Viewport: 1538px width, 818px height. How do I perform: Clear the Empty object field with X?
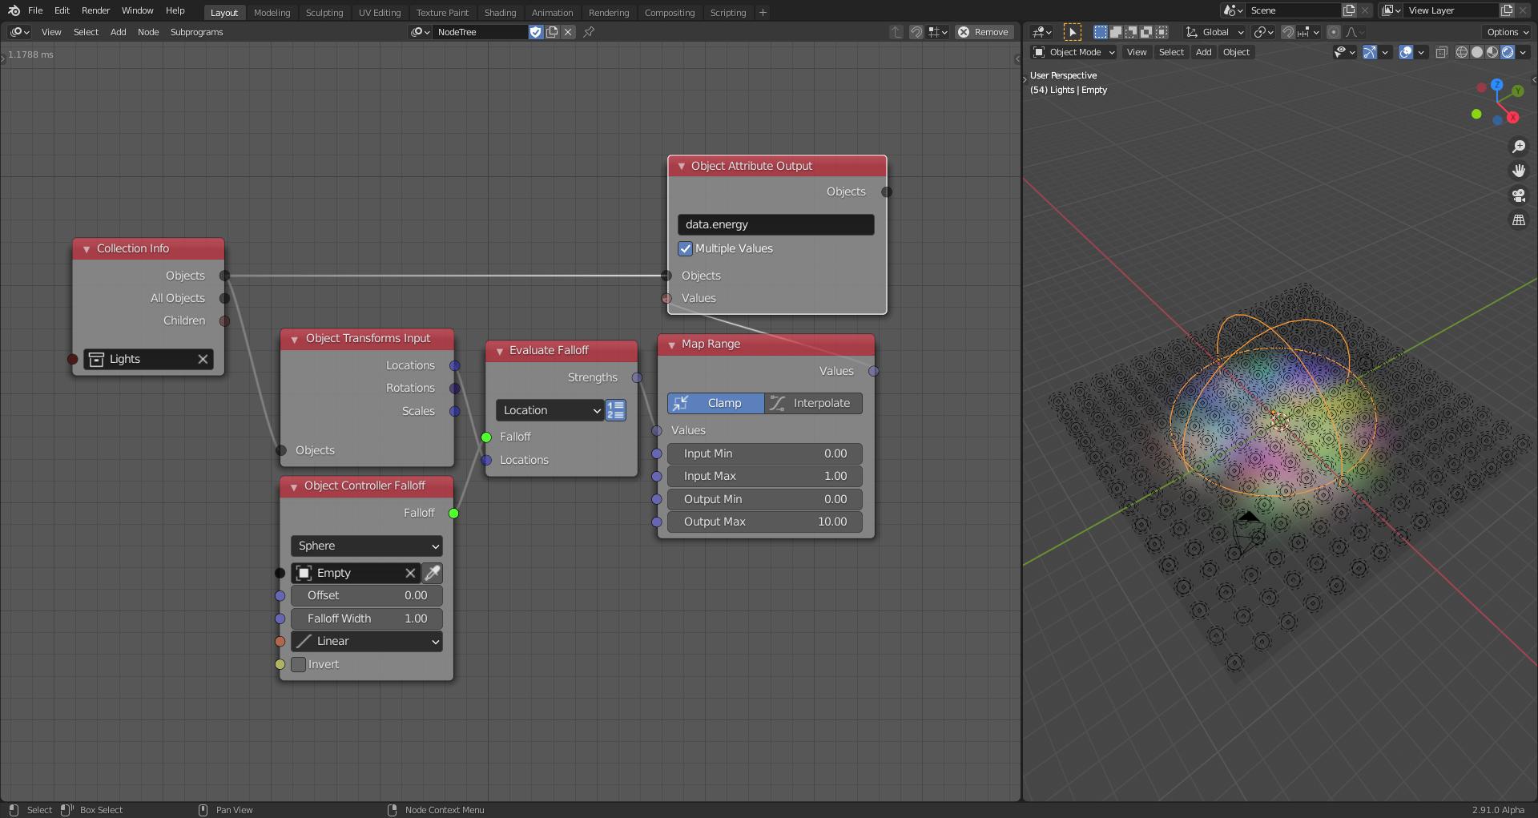410,573
